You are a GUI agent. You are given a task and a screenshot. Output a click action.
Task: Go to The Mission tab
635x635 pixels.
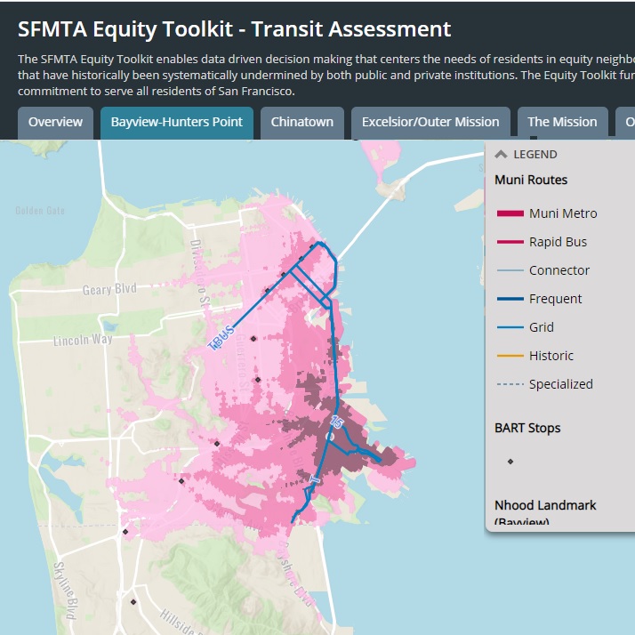pos(562,123)
